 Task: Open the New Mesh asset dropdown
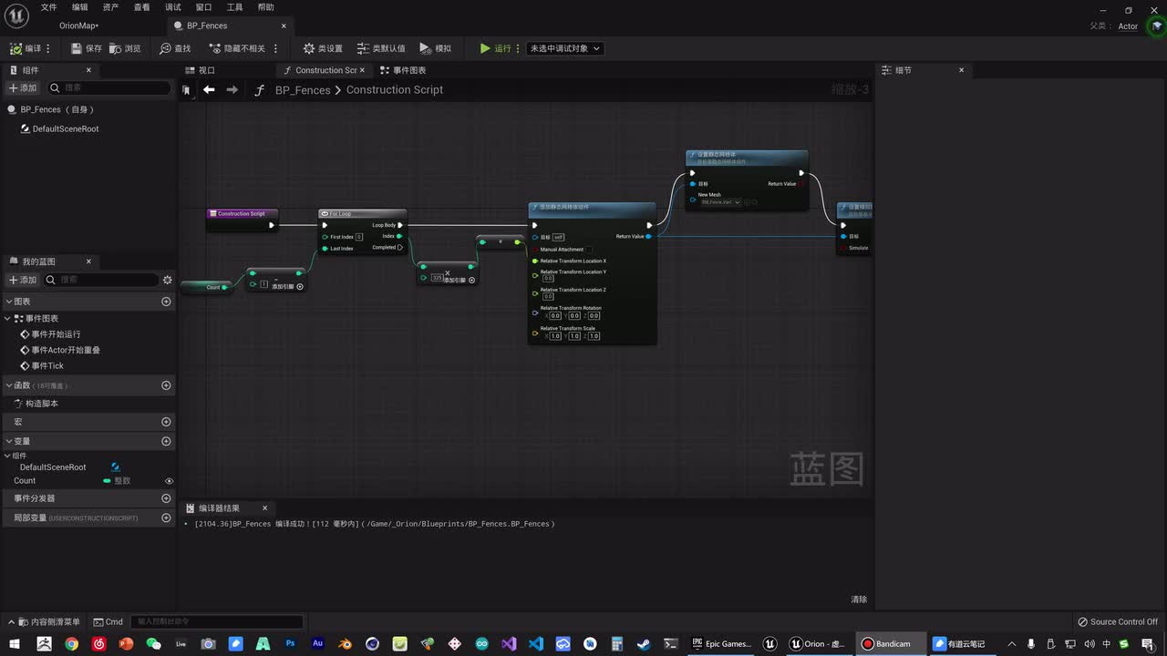click(721, 202)
